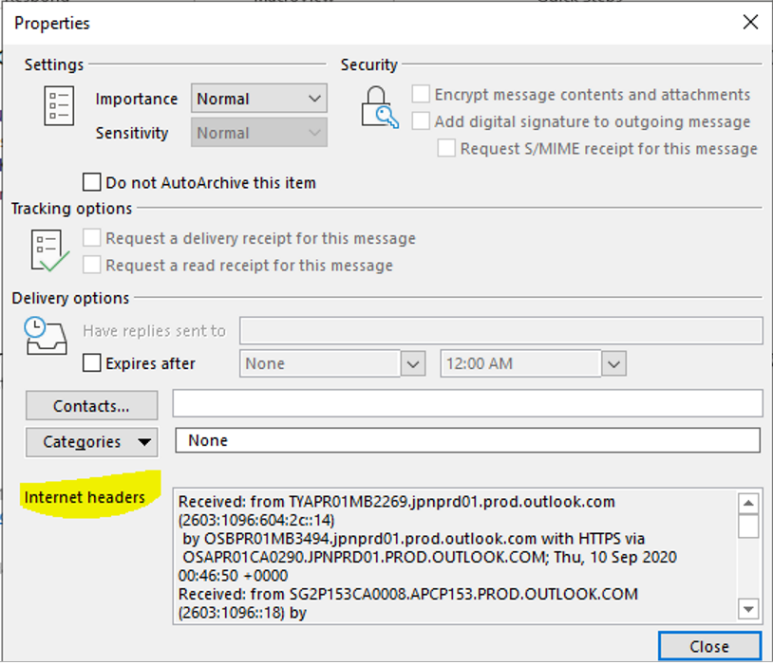Click the Contacts... button

point(90,405)
